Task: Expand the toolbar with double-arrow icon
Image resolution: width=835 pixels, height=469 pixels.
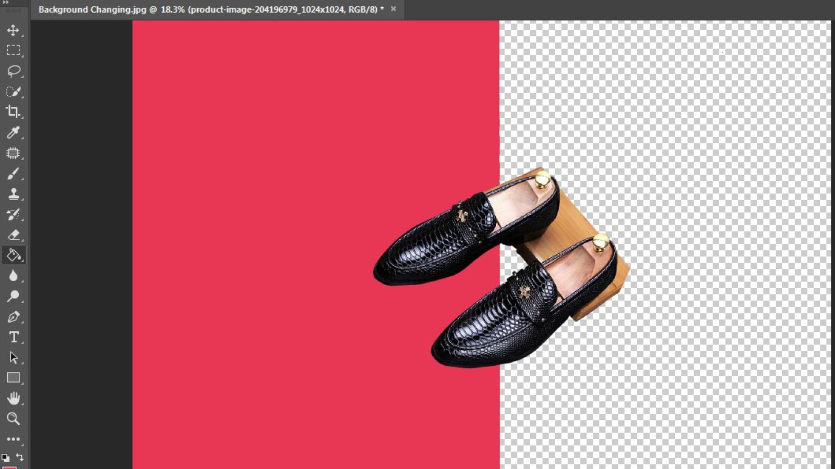Action: 5,3
